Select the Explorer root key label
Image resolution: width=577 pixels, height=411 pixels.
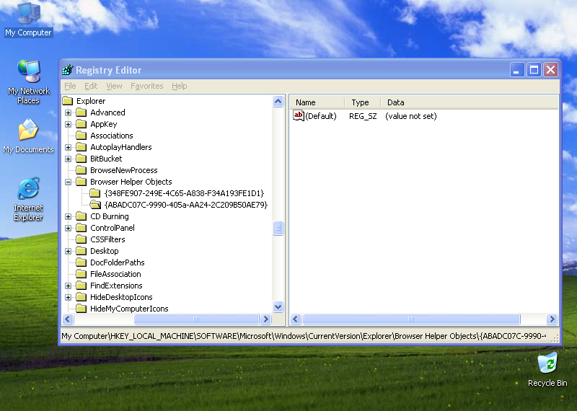click(x=91, y=101)
